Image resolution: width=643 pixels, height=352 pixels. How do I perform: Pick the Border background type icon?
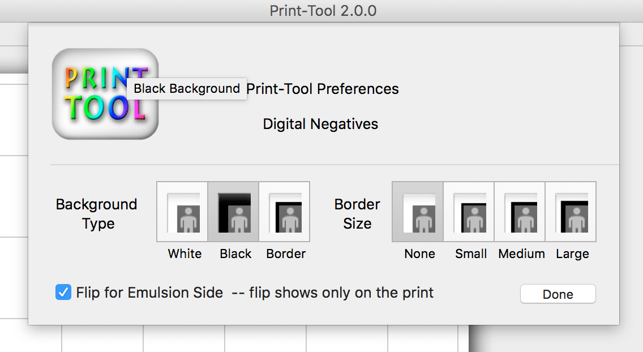pos(285,212)
